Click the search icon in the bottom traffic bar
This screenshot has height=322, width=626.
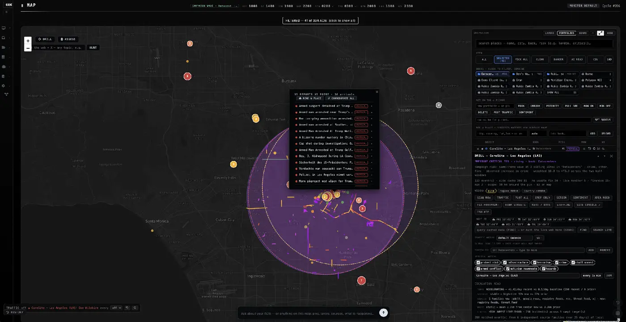pos(135,308)
